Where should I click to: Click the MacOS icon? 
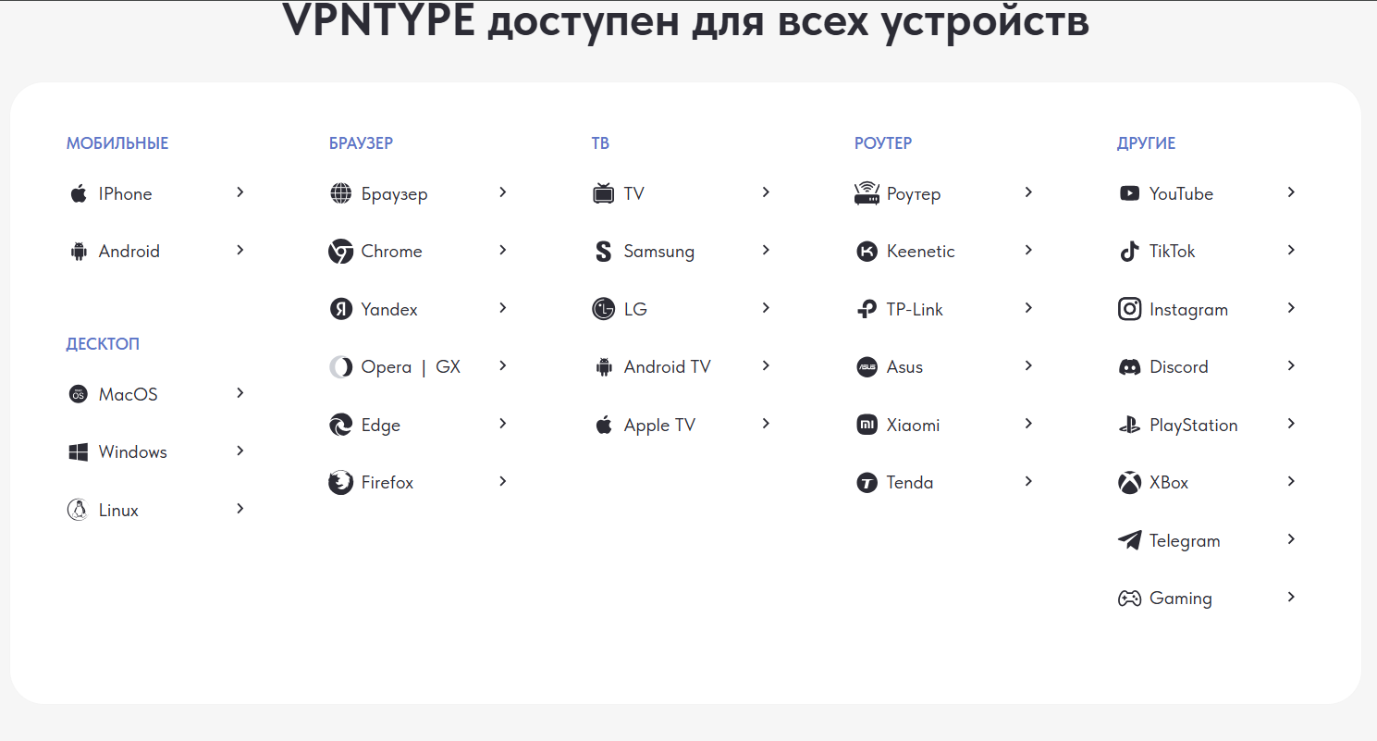pos(79,394)
